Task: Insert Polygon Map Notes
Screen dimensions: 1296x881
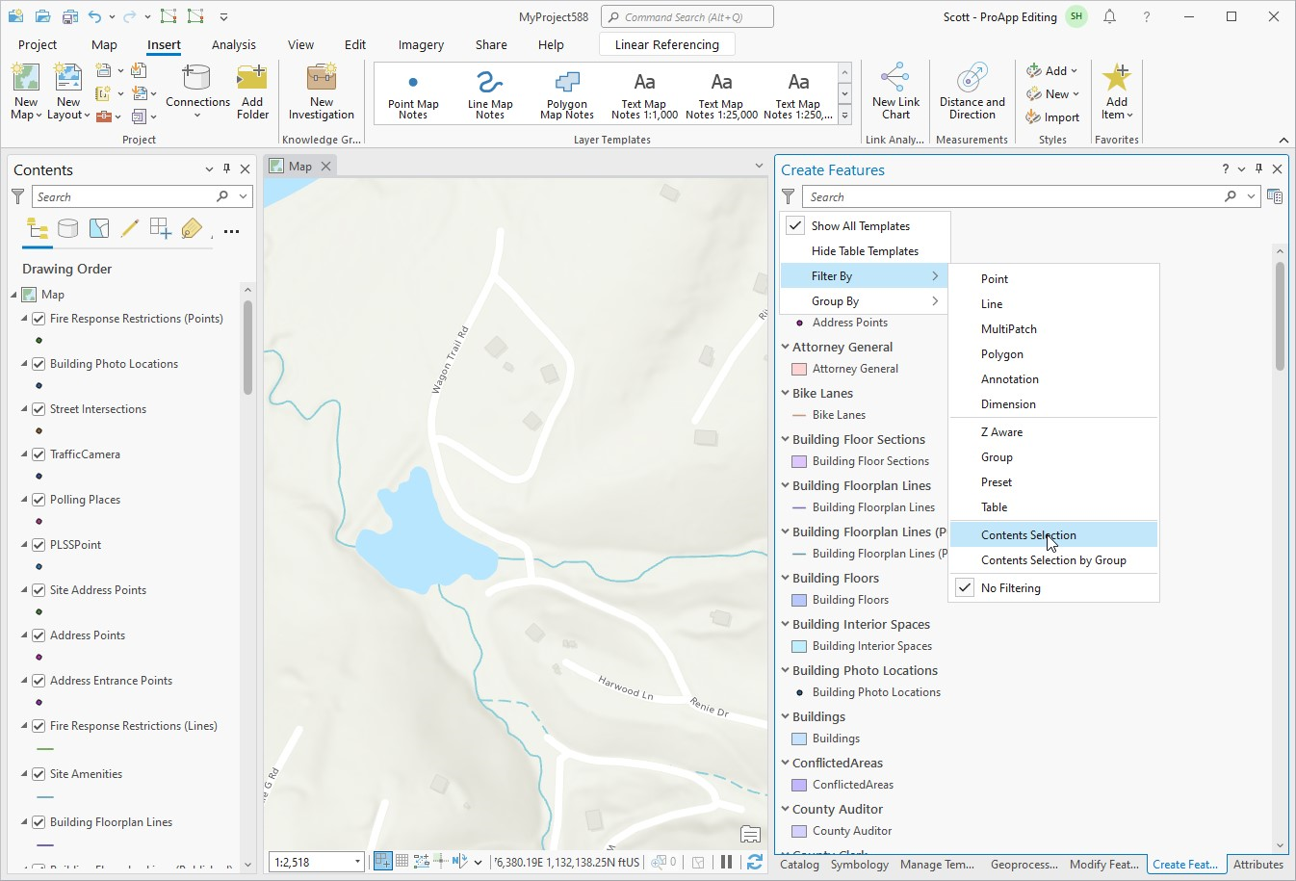Action: coord(565,92)
